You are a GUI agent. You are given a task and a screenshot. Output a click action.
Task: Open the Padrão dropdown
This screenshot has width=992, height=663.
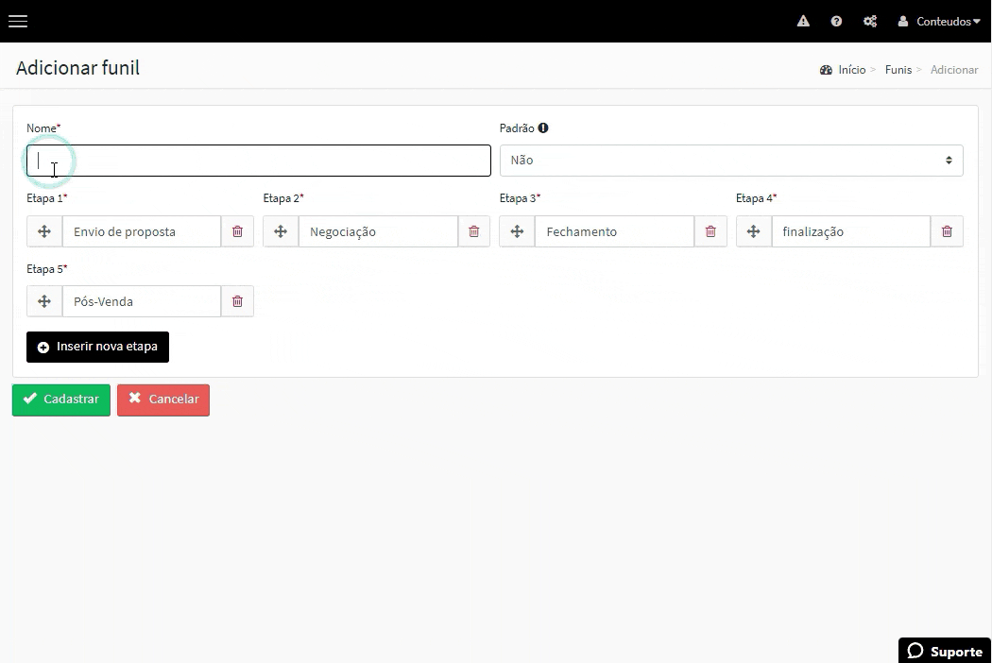tap(730, 161)
